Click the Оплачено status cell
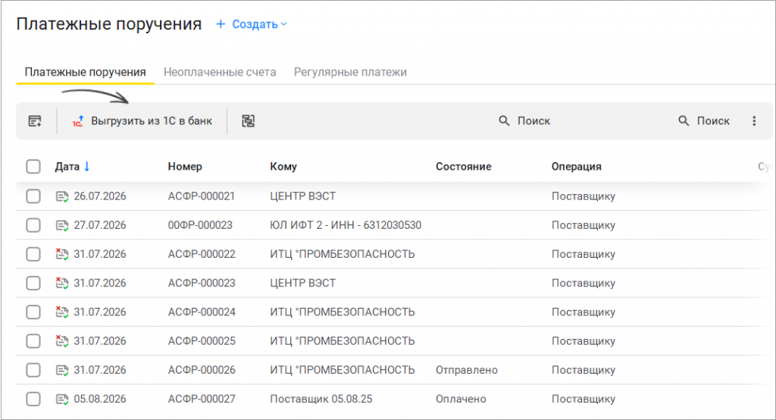Image resolution: width=776 pixels, height=420 pixels. 461,399
